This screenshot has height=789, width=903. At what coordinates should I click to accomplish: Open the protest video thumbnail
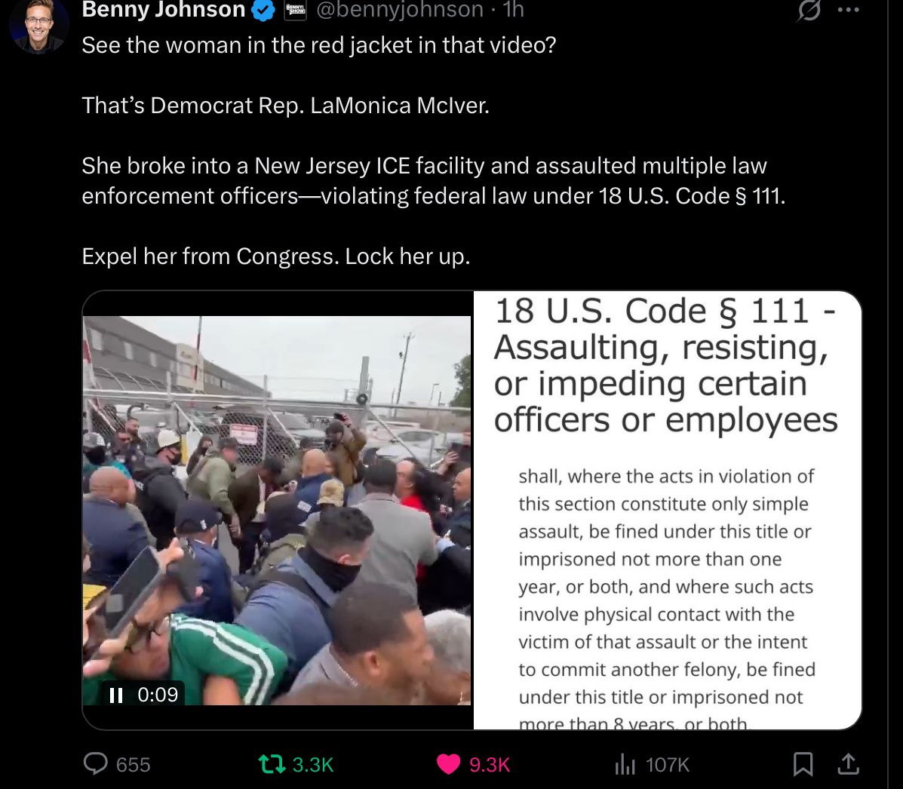coord(277,510)
